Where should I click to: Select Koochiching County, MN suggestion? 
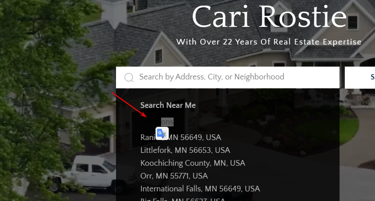tap(193, 163)
